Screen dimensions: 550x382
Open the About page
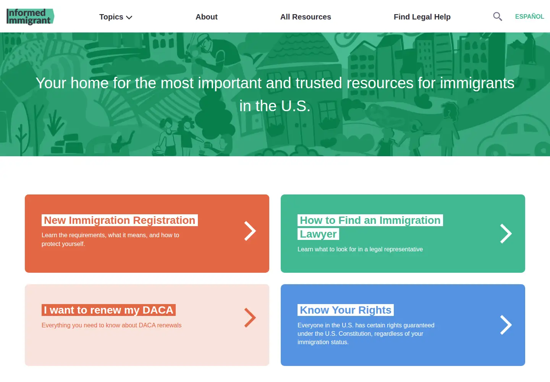click(x=207, y=17)
